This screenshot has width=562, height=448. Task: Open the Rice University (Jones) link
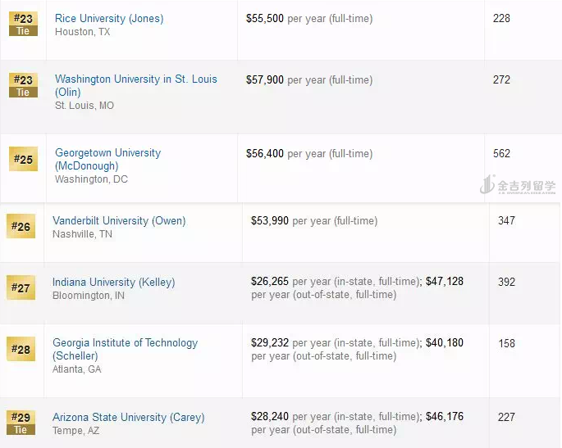click(109, 18)
